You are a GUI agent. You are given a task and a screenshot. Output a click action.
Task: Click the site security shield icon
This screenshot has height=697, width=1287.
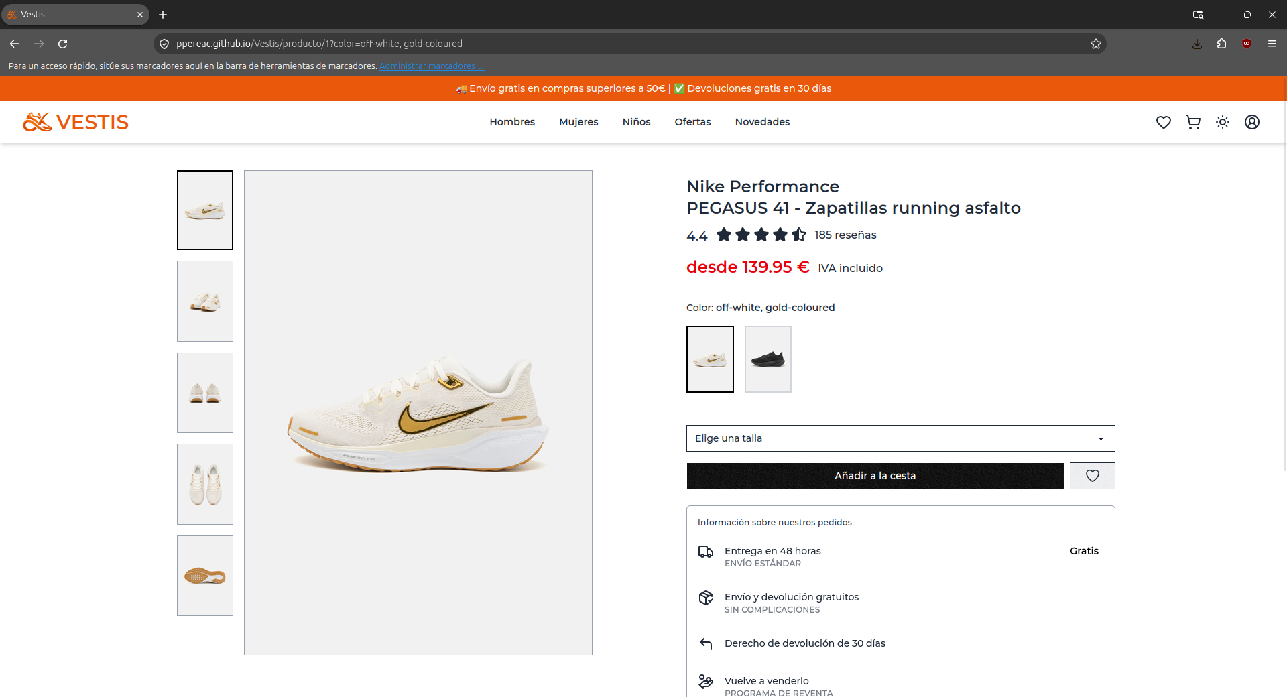point(164,44)
